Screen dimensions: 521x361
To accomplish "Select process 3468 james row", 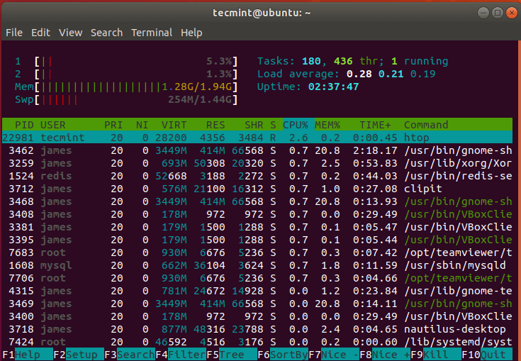I will click(257, 201).
